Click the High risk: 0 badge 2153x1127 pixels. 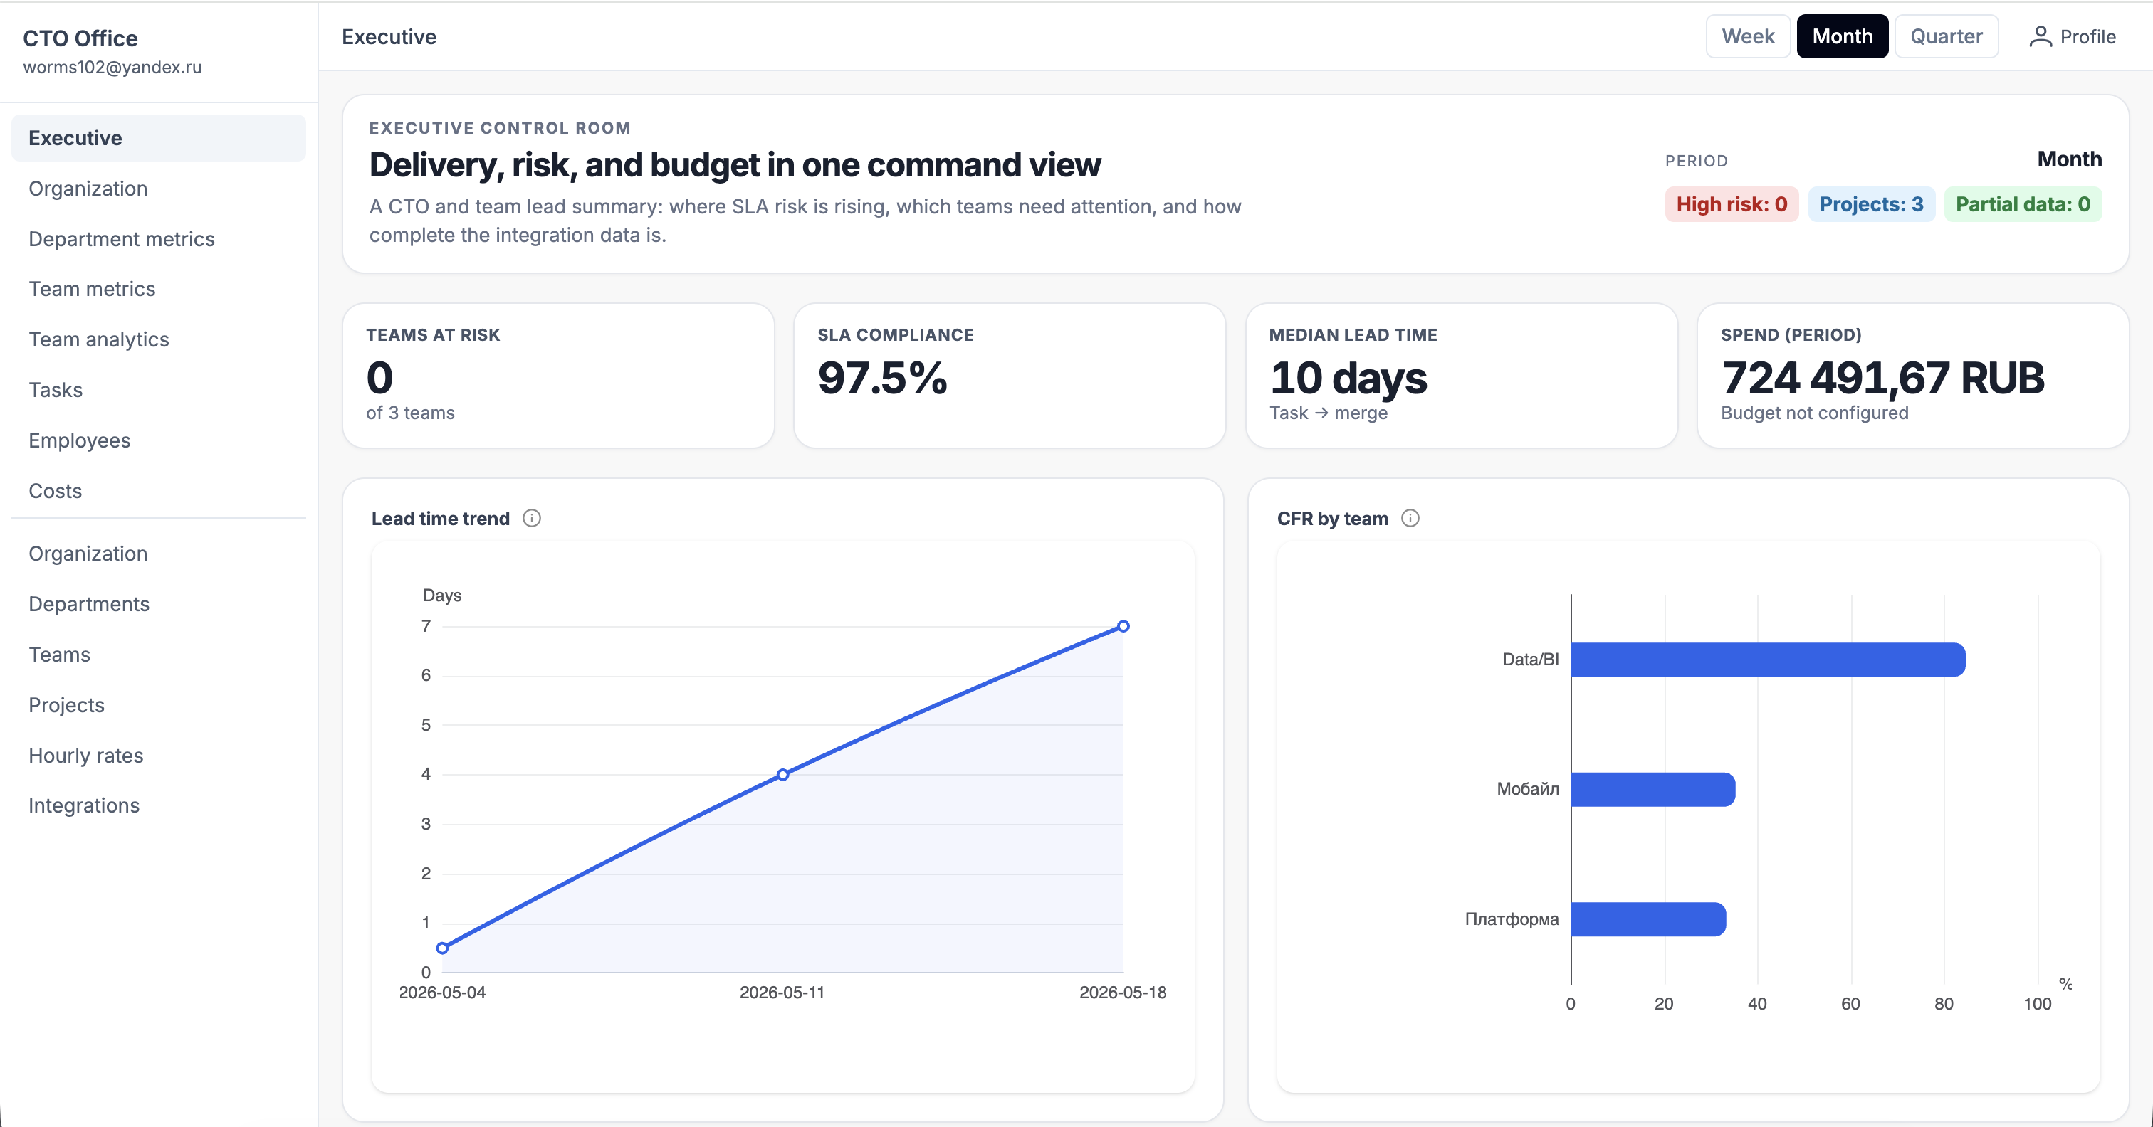[1731, 205]
